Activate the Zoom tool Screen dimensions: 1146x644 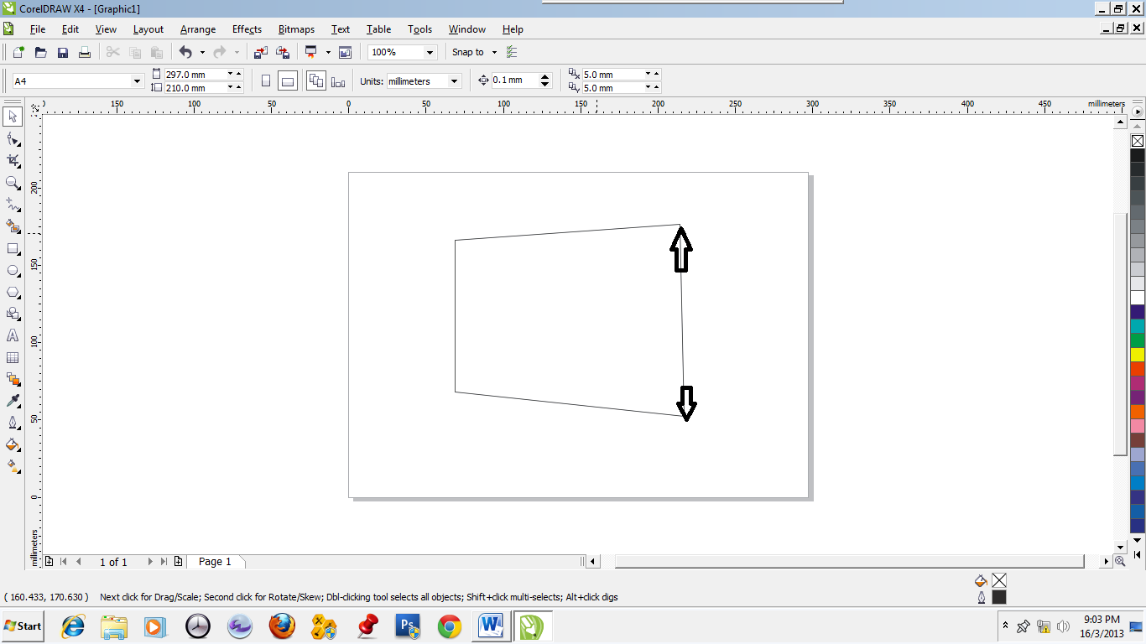click(x=12, y=183)
